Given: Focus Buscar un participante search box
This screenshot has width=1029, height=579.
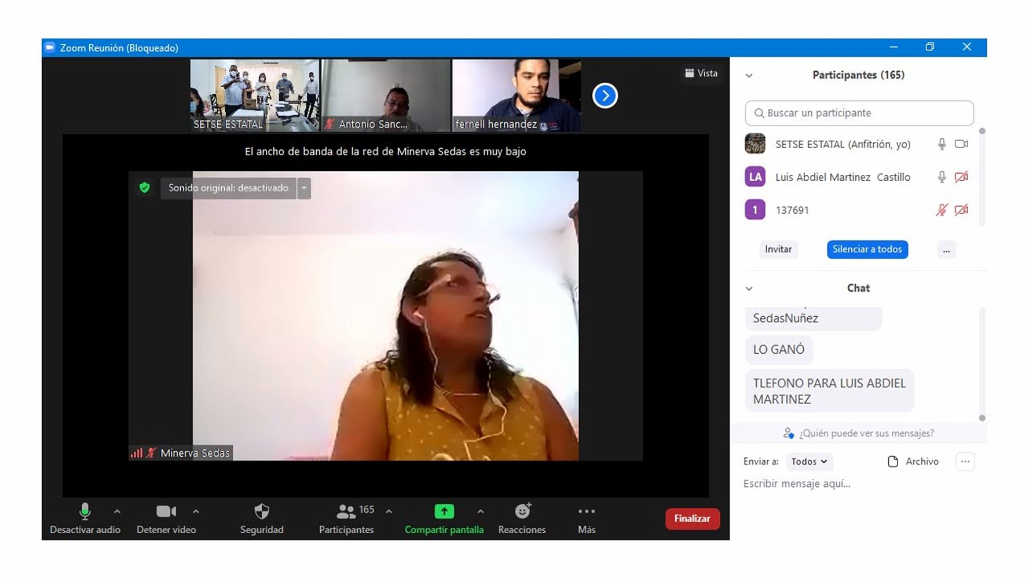Looking at the screenshot, I should pos(859,113).
